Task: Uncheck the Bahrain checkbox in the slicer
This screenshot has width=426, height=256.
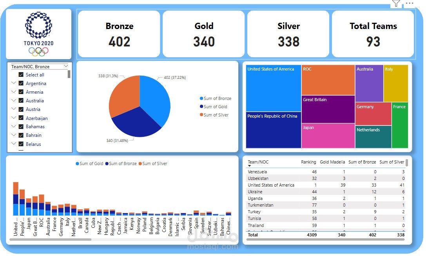Action: 20,135
